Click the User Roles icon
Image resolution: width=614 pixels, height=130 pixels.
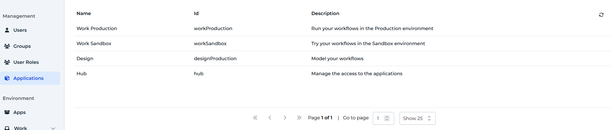tap(7, 62)
